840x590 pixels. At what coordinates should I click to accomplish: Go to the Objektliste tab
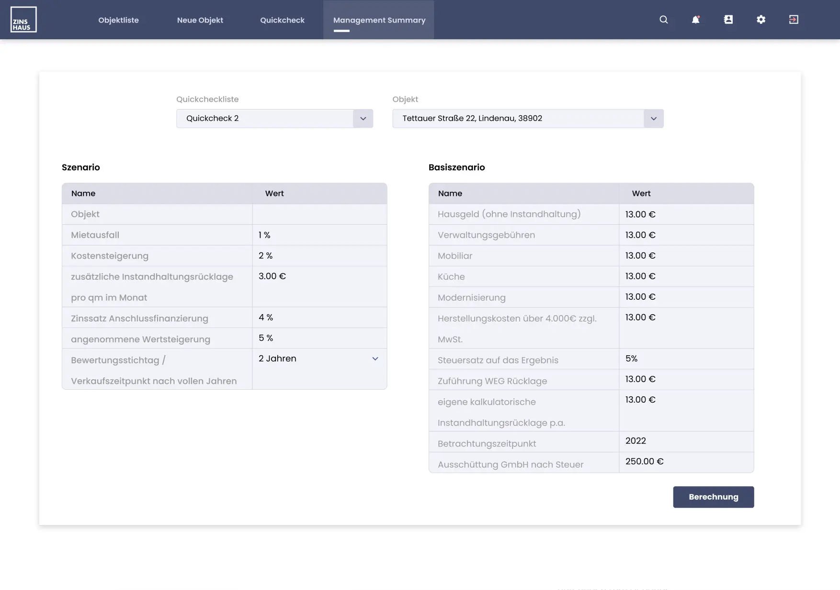click(x=118, y=20)
